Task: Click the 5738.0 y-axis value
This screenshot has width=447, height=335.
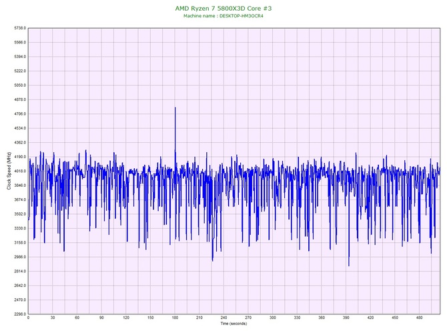Action: (x=20, y=28)
